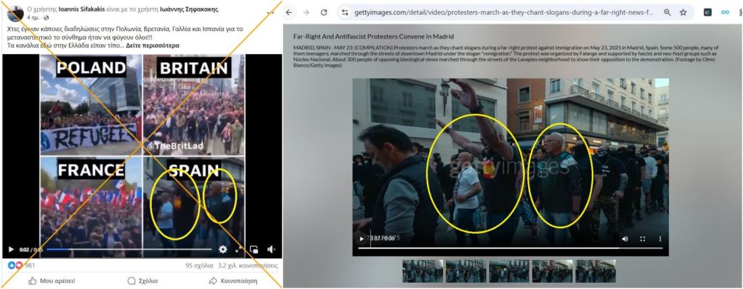743x289 pixels.
Task: Select the first Getty clip thumbnail
Action: click(423, 271)
